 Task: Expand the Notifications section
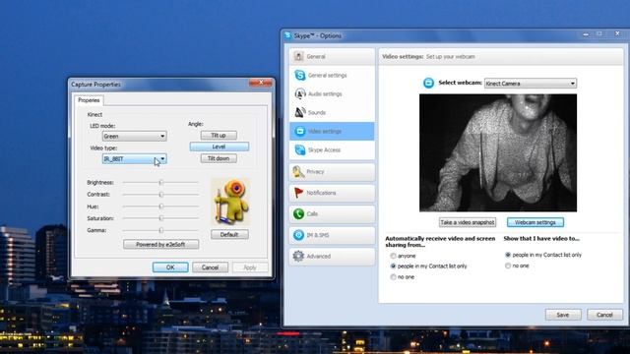332,193
